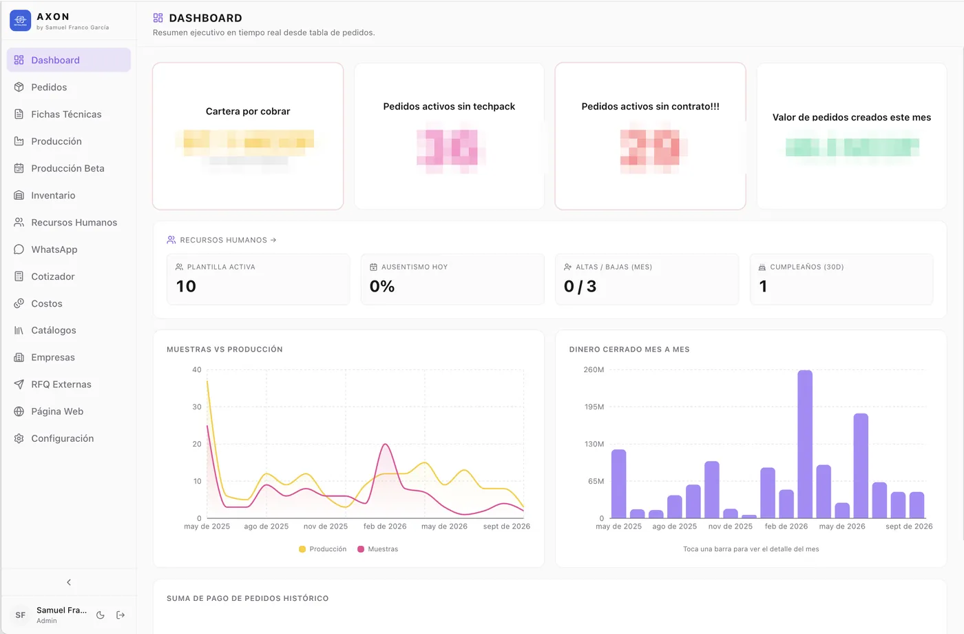Open the Inventario section
This screenshot has width=964, height=634.
tap(69, 196)
